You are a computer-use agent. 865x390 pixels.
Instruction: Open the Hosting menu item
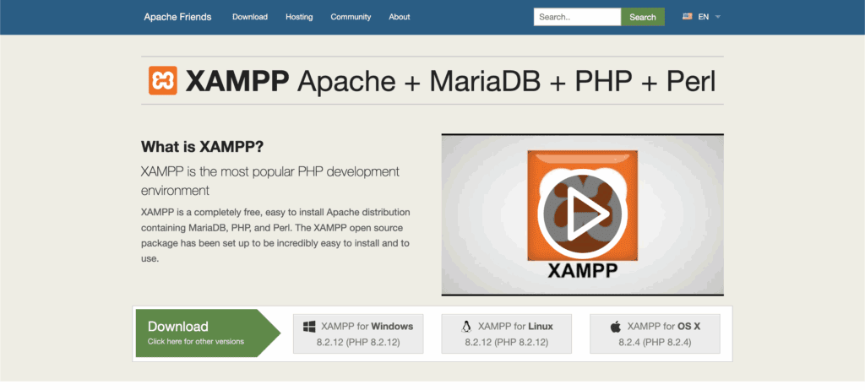299,17
